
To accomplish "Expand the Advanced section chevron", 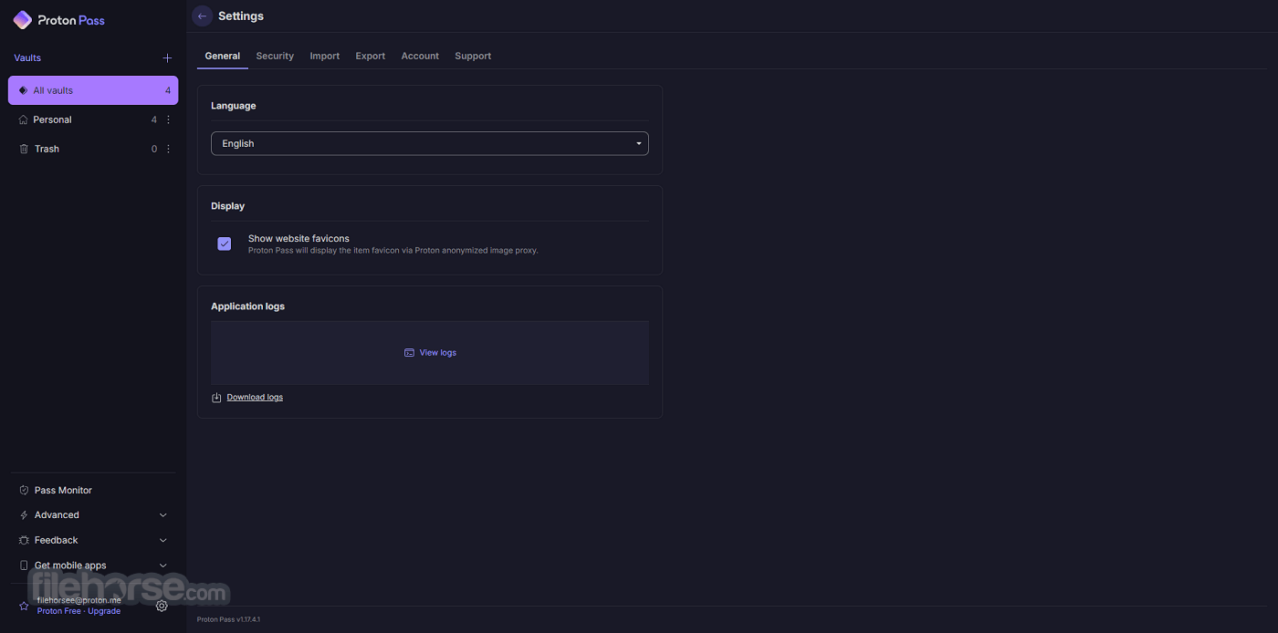I will click(x=163, y=515).
